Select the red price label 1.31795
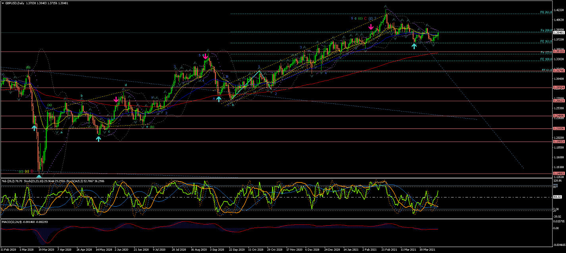566x253 pixels. click(558, 71)
